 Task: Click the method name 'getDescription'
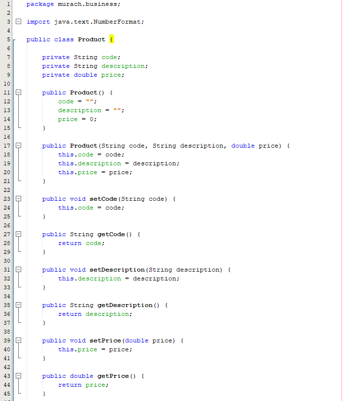pyautogui.click(x=125, y=305)
